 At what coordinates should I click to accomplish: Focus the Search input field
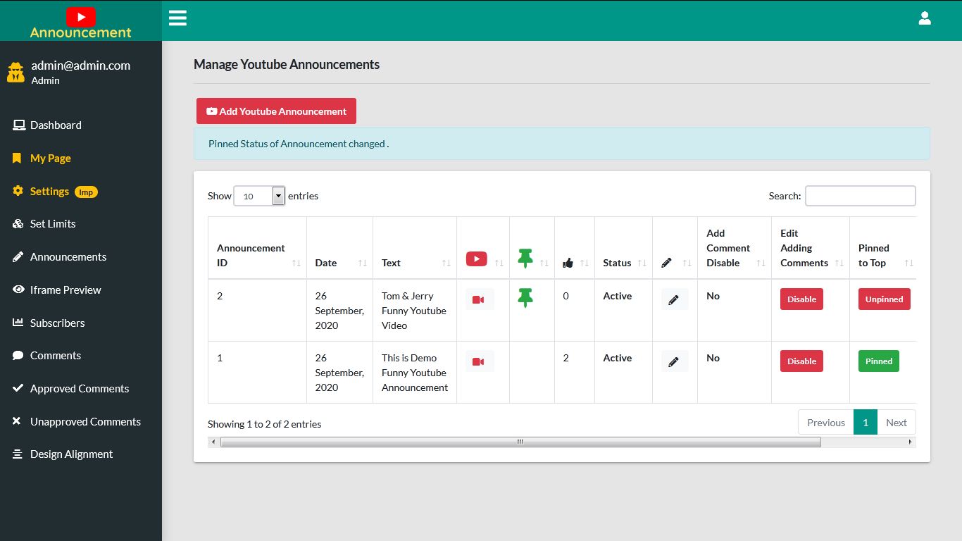click(x=860, y=196)
